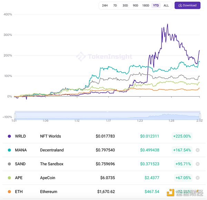The width and height of the screenshot is (207, 200).
Task: Click the teal MANA legend dot
Action: (9, 150)
